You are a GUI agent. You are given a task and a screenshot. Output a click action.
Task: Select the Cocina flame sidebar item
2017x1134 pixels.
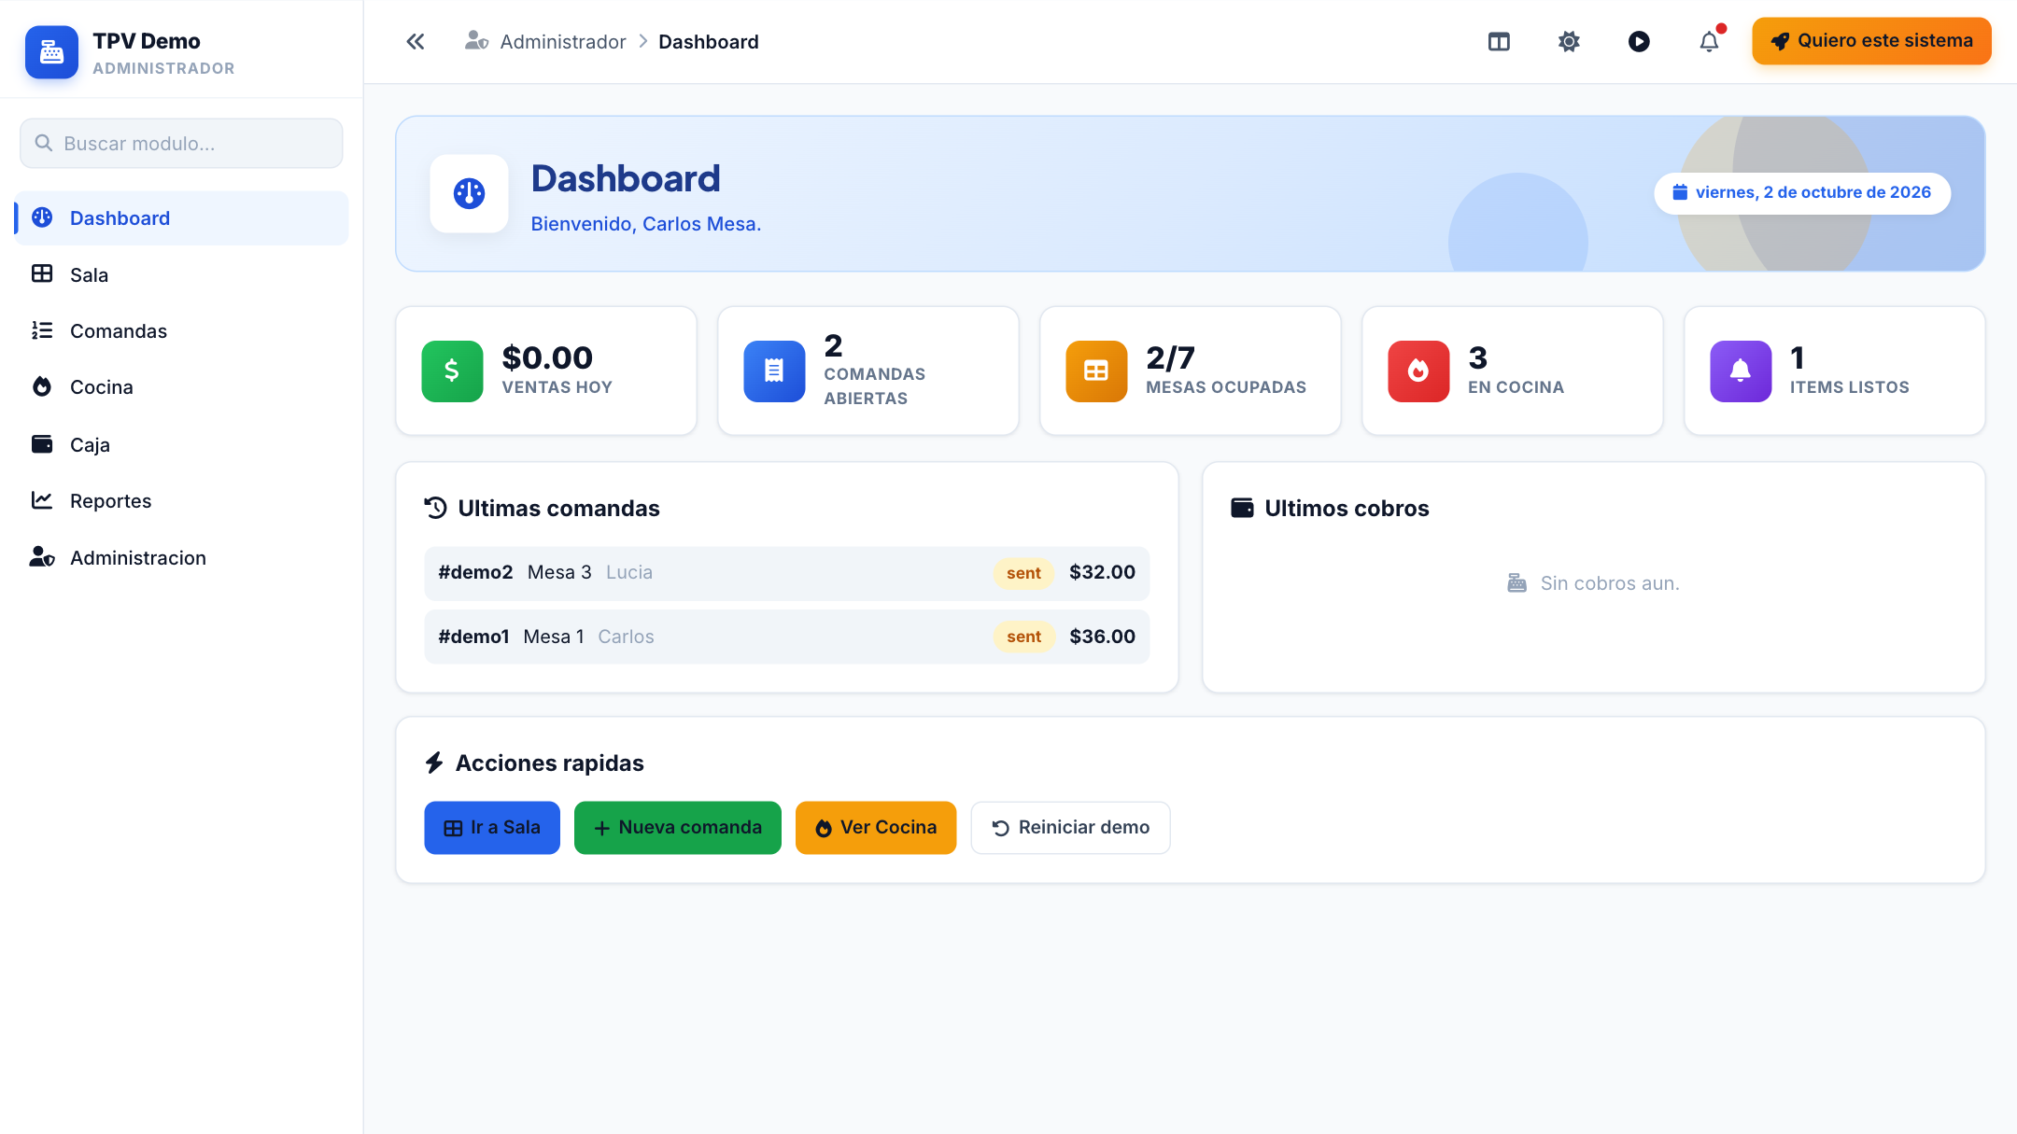click(181, 387)
